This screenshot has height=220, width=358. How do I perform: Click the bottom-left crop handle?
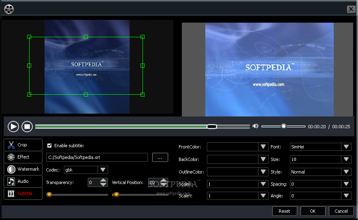click(29, 94)
